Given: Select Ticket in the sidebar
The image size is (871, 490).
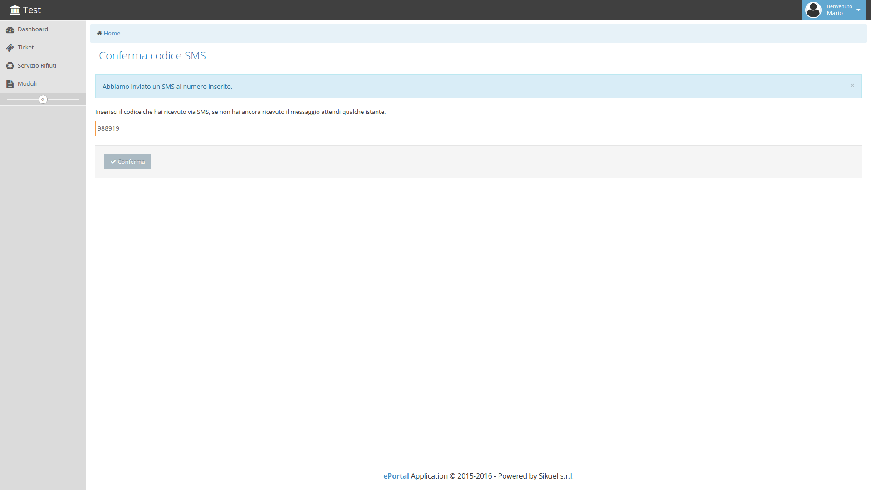Looking at the screenshot, I should (x=26, y=48).
